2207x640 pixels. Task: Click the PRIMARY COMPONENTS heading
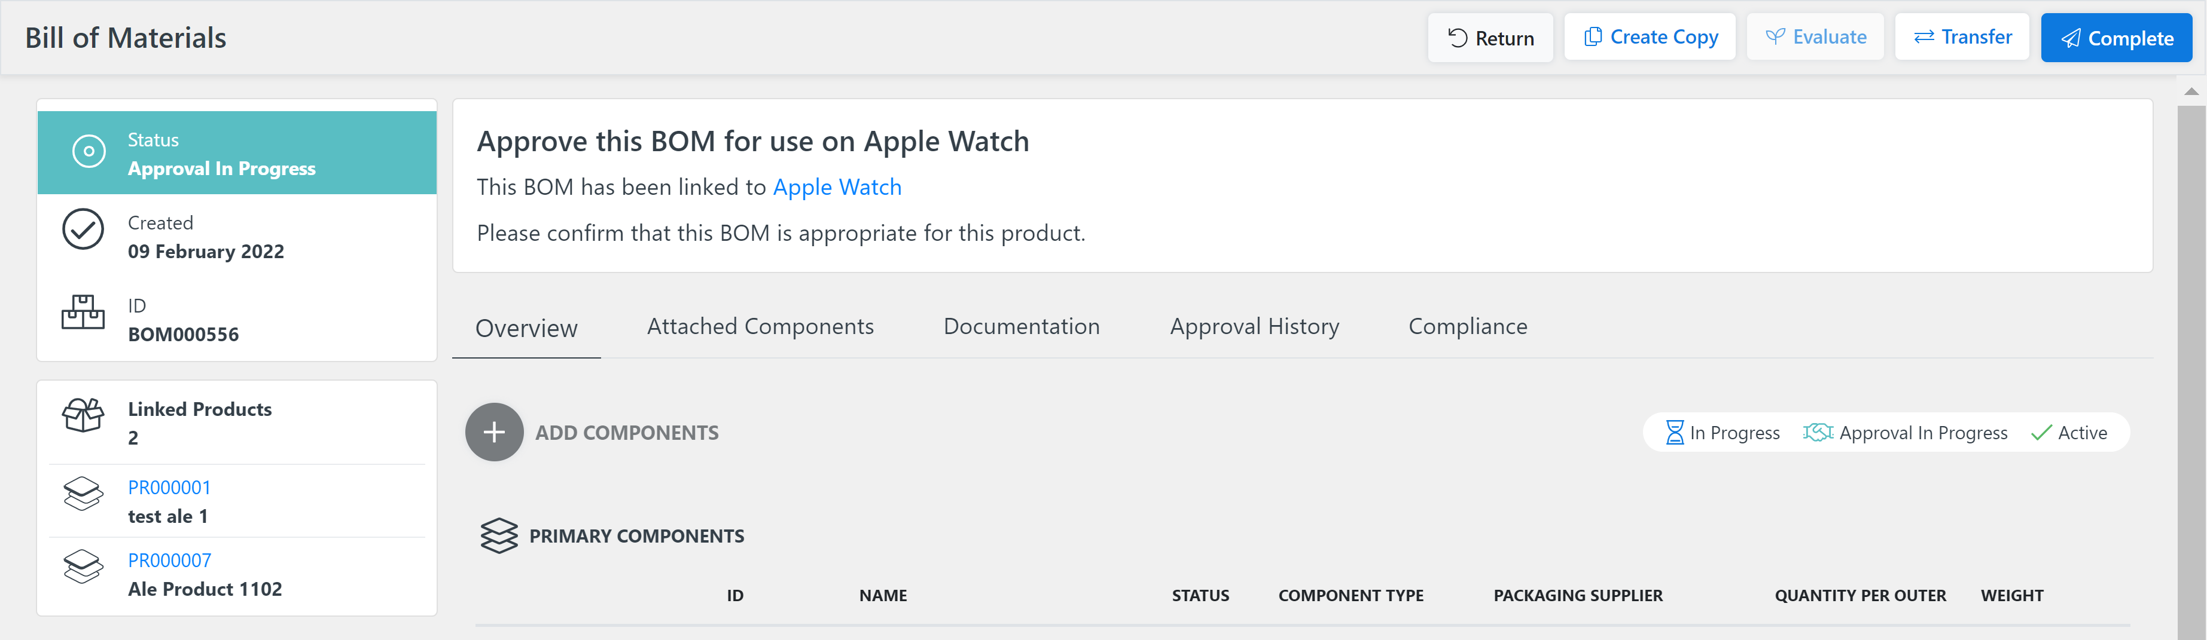(636, 535)
